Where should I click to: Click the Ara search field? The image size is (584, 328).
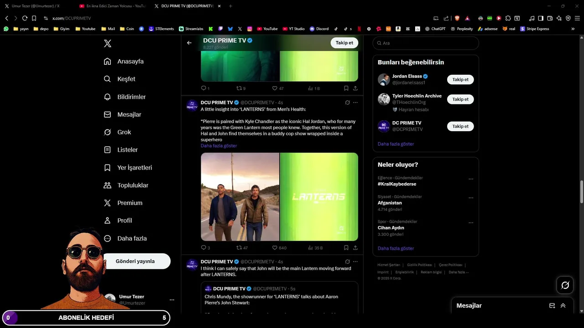(426, 43)
